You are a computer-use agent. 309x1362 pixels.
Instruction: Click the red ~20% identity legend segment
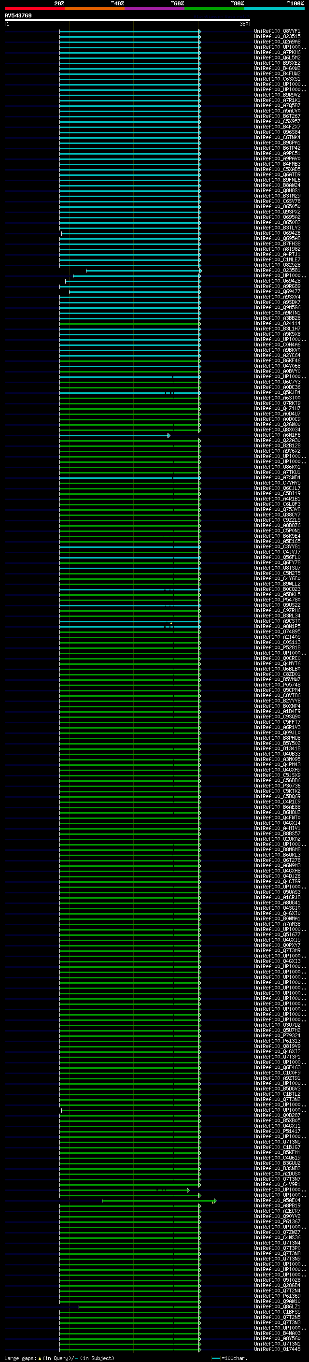click(34, 9)
